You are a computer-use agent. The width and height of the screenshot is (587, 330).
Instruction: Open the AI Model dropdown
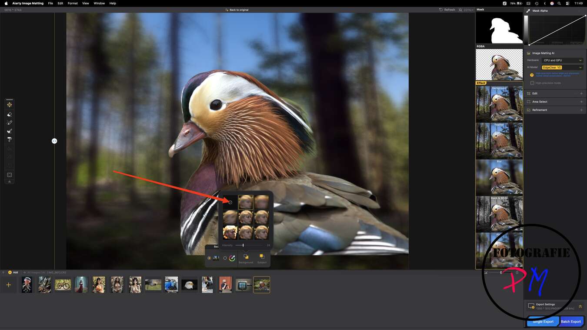(x=562, y=67)
